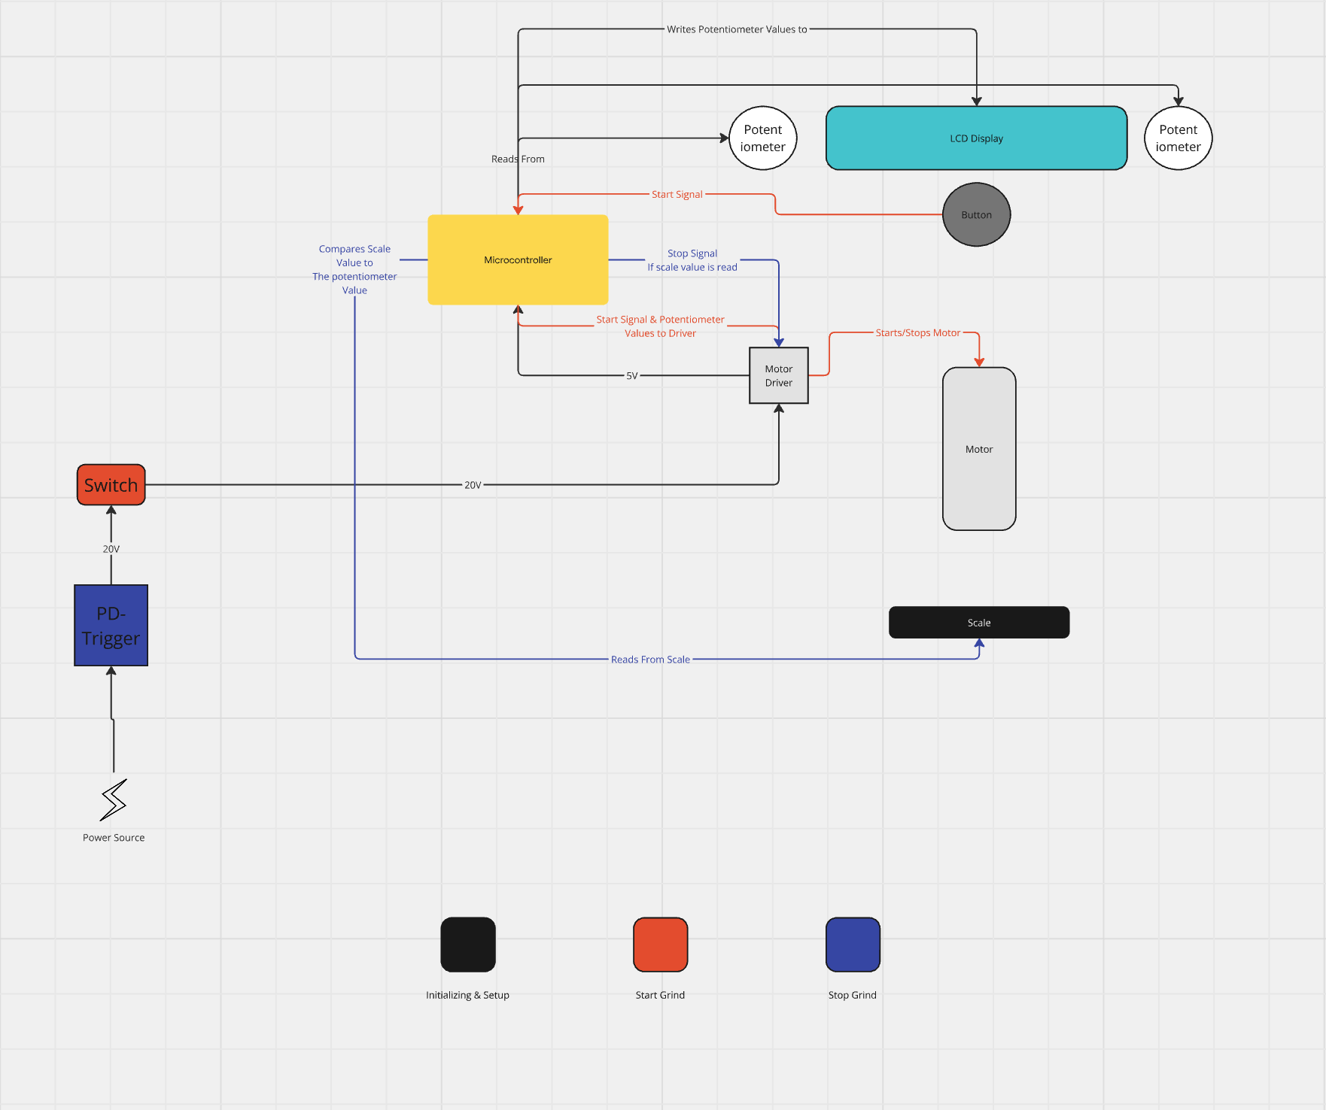Screen dimensions: 1326x1110
Task: Click the Start Signal label
Action: pos(677,194)
